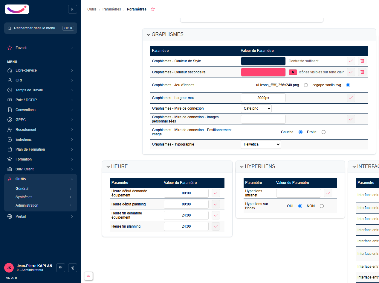
Task: Validate Hyperliens Intranet with its checkmark
Action: pyautogui.click(x=328, y=193)
